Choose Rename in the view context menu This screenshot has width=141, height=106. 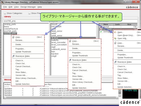coord(121,46)
